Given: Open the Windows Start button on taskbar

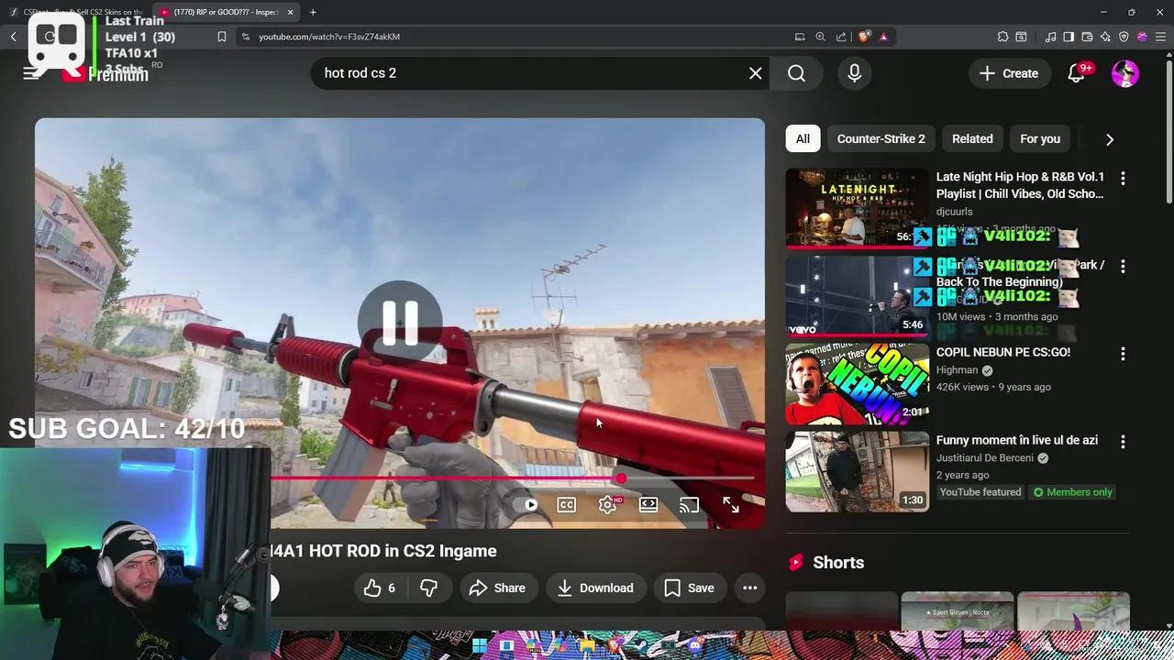Looking at the screenshot, I should pyautogui.click(x=480, y=645).
